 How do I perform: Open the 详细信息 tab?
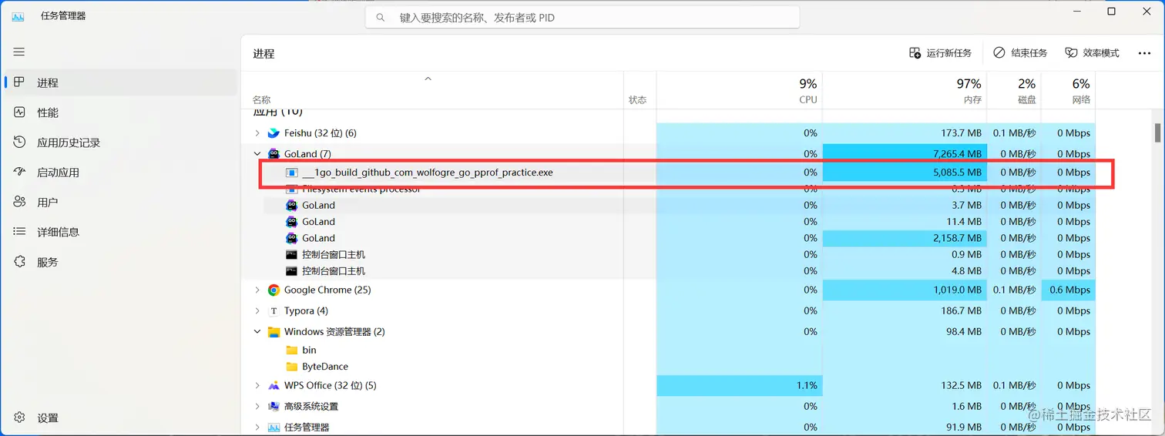122,232
